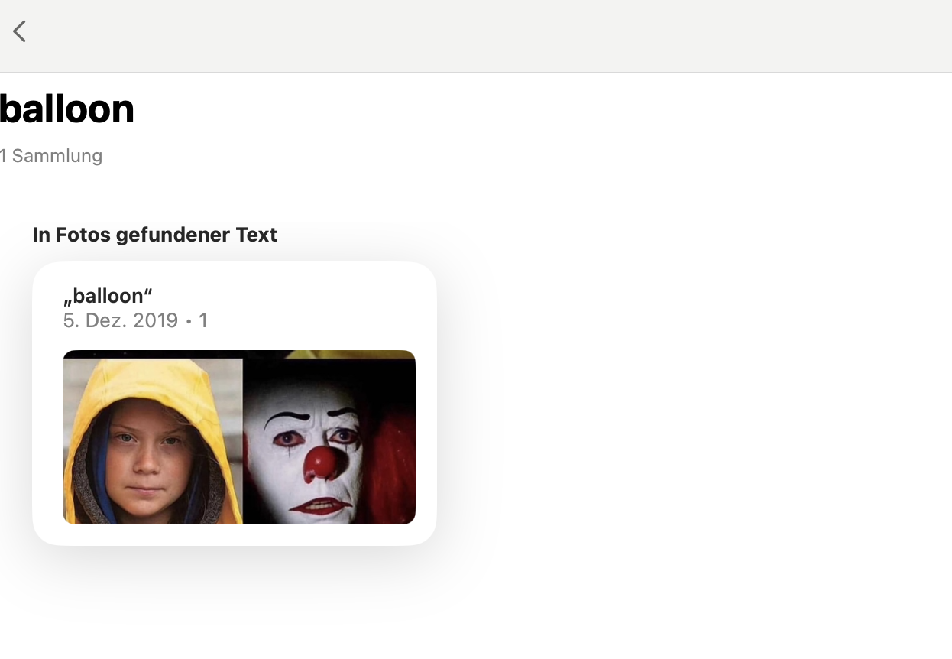This screenshot has height=659, width=952.
Task: Click the photo count "1" after the date
Action: click(202, 320)
